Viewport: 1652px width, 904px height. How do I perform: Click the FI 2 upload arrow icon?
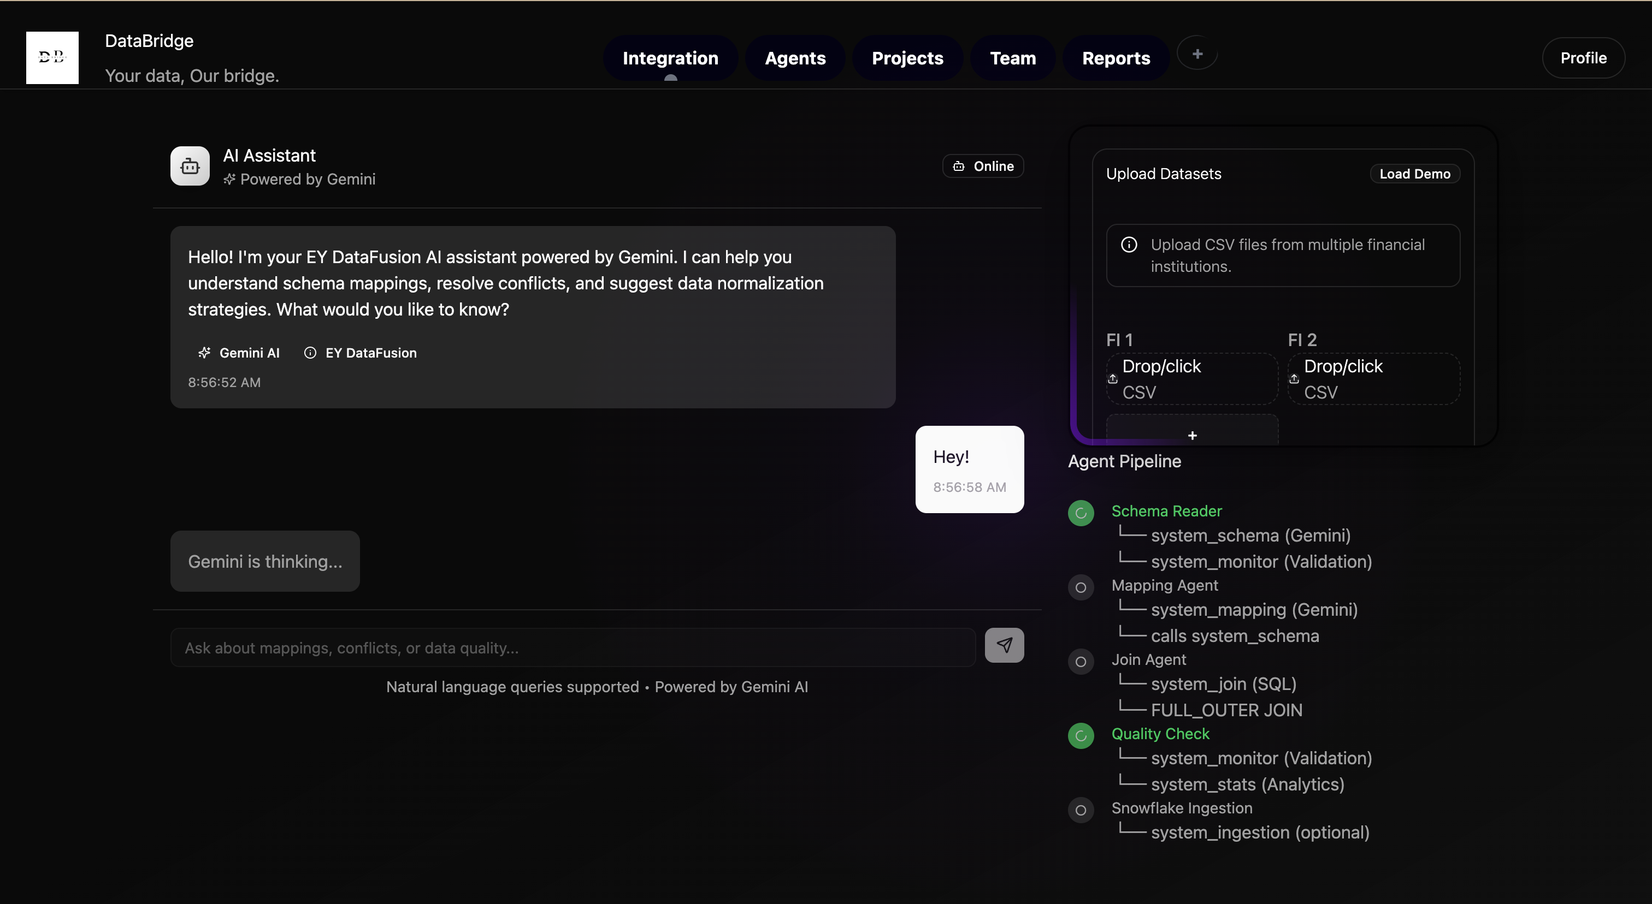pos(1294,379)
